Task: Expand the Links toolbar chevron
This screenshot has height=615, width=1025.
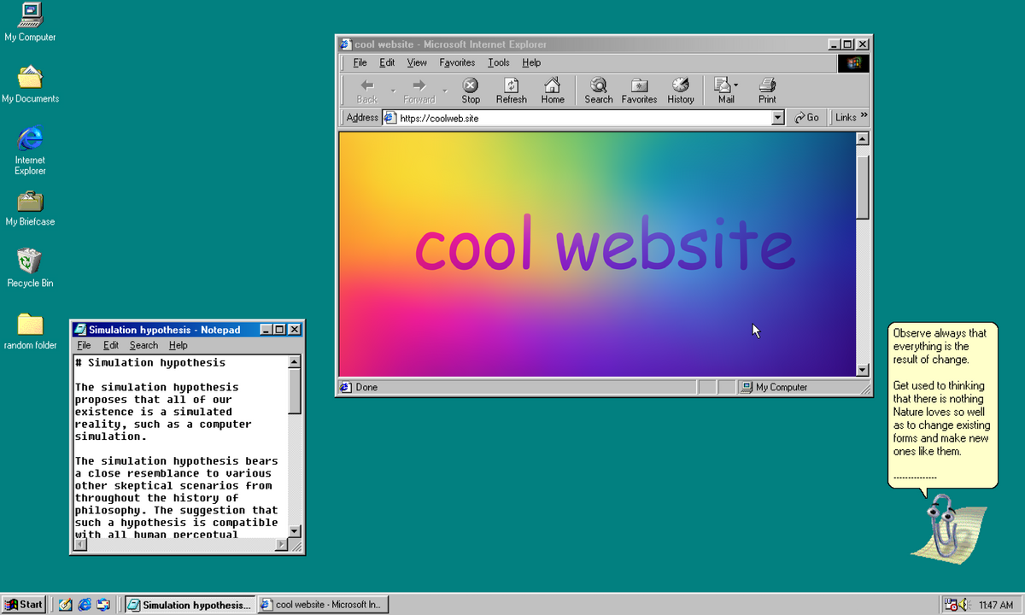Action: click(864, 116)
